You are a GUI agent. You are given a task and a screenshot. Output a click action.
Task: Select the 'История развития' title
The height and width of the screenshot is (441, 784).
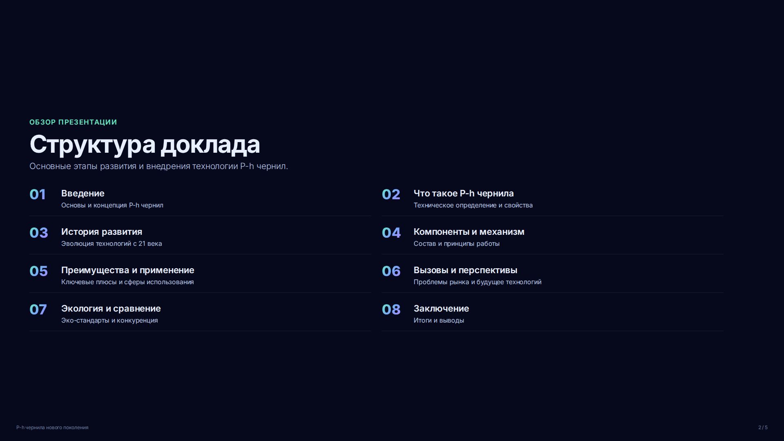[102, 232]
